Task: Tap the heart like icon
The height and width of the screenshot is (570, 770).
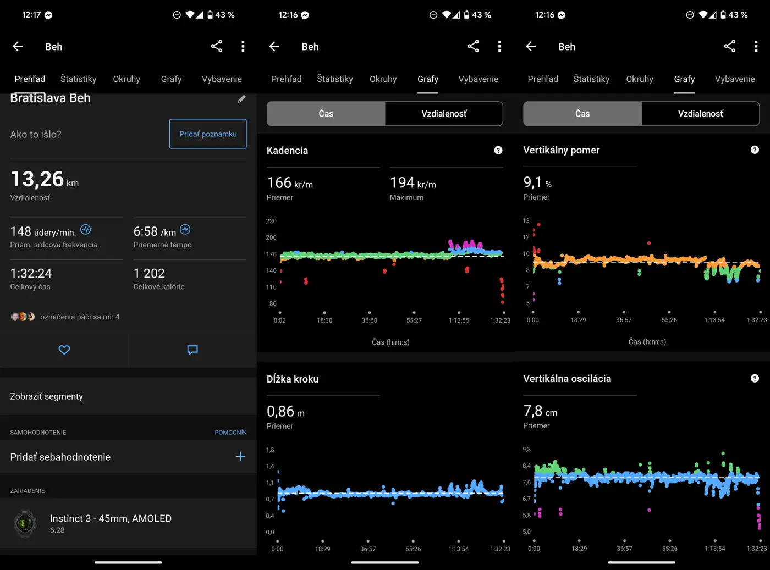Action: 64,350
